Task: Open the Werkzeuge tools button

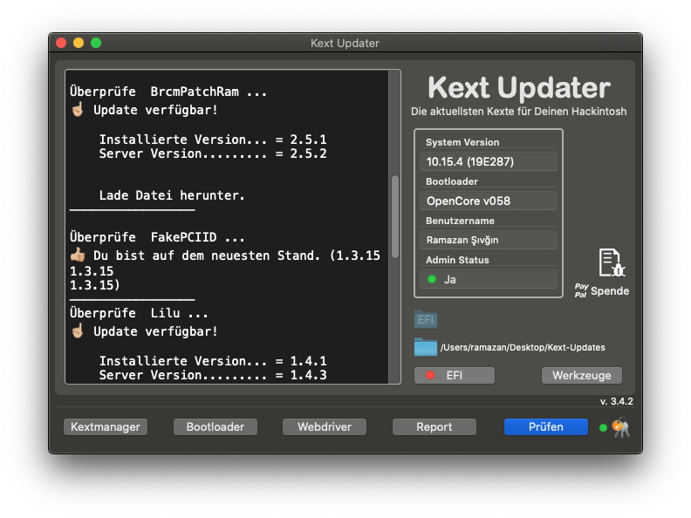Action: (x=582, y=375)
